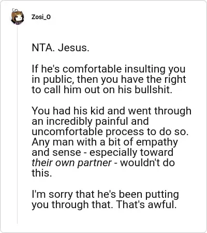This screenshot has width=207, height=233.
Task: Click the phrase 'you through that.'
Action: click(72, 205)
